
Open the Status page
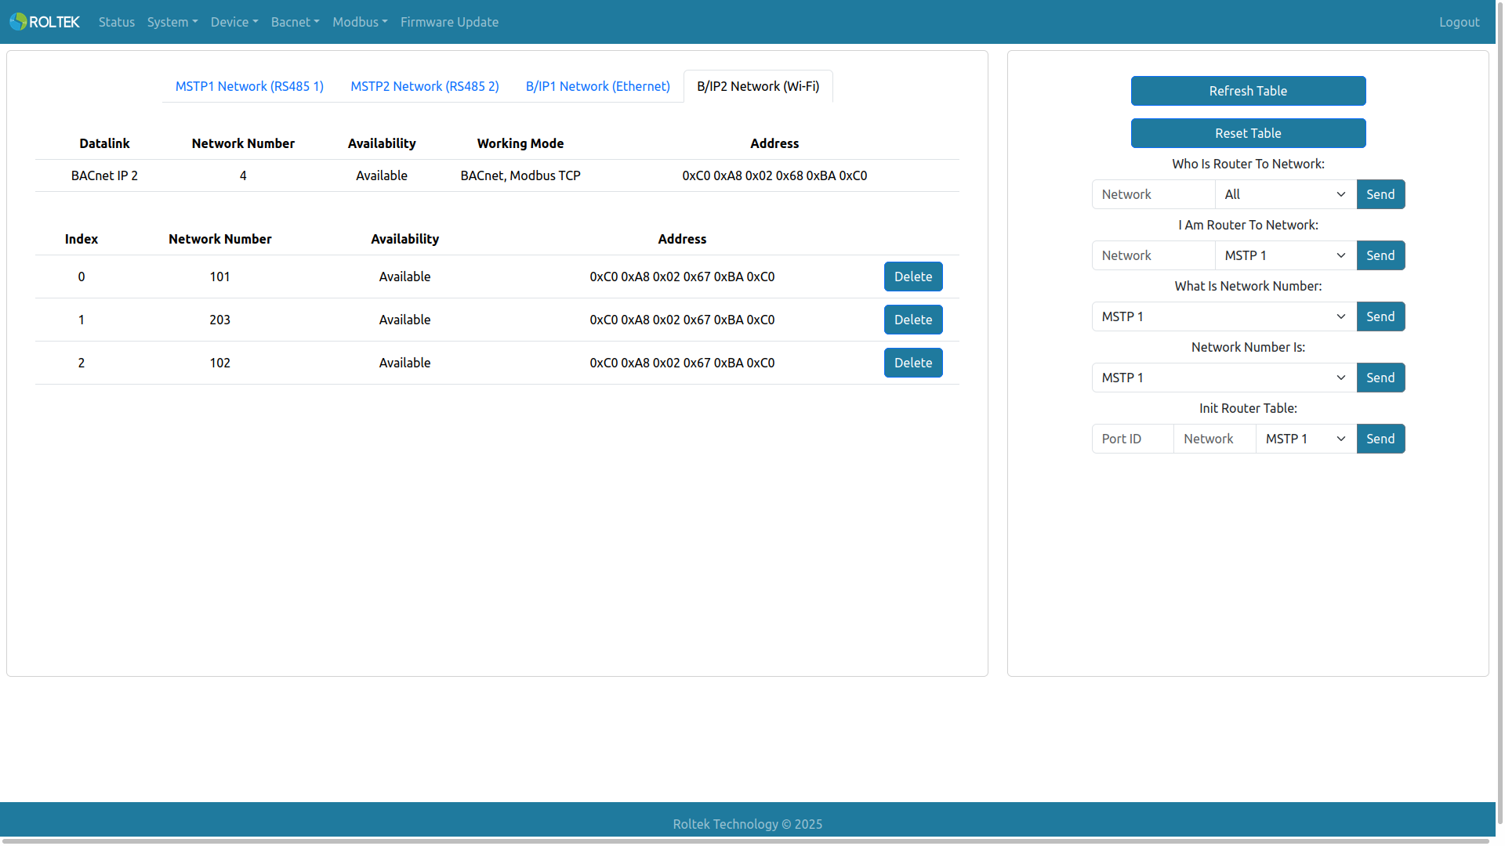[x=117, y=22]
